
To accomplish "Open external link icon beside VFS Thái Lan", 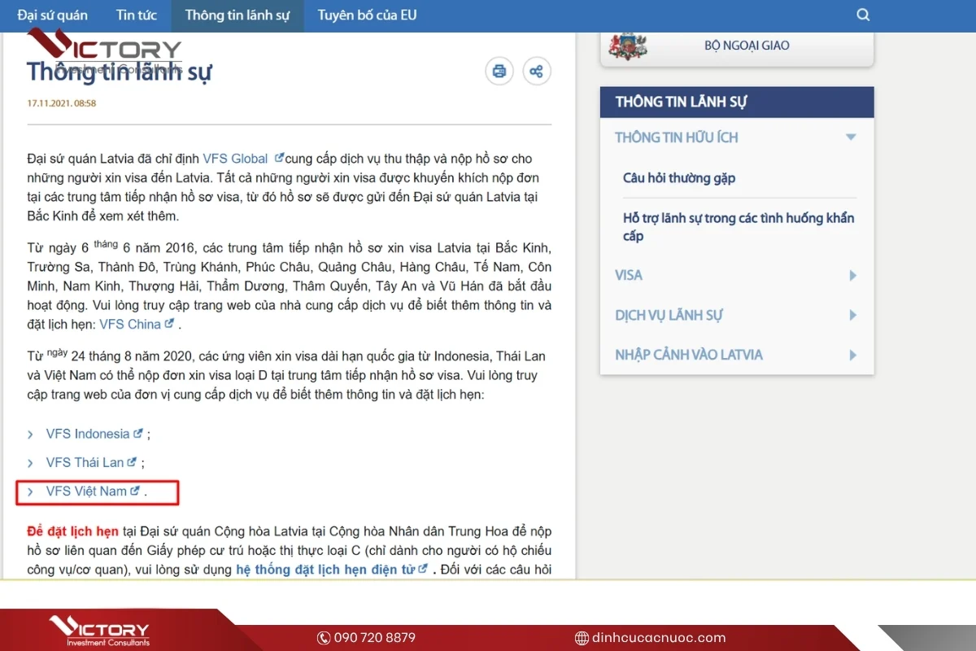I will tap(132, 462).
